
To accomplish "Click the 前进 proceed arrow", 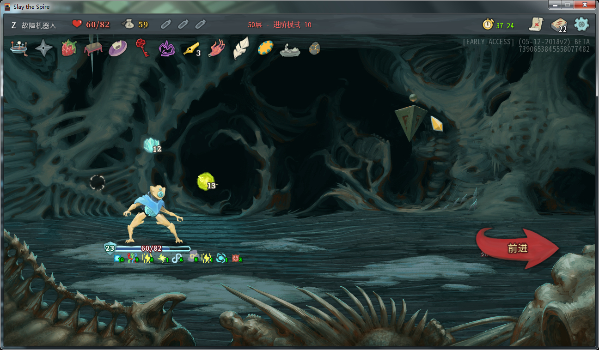I will pyautogui.click(x=518, y=248).
